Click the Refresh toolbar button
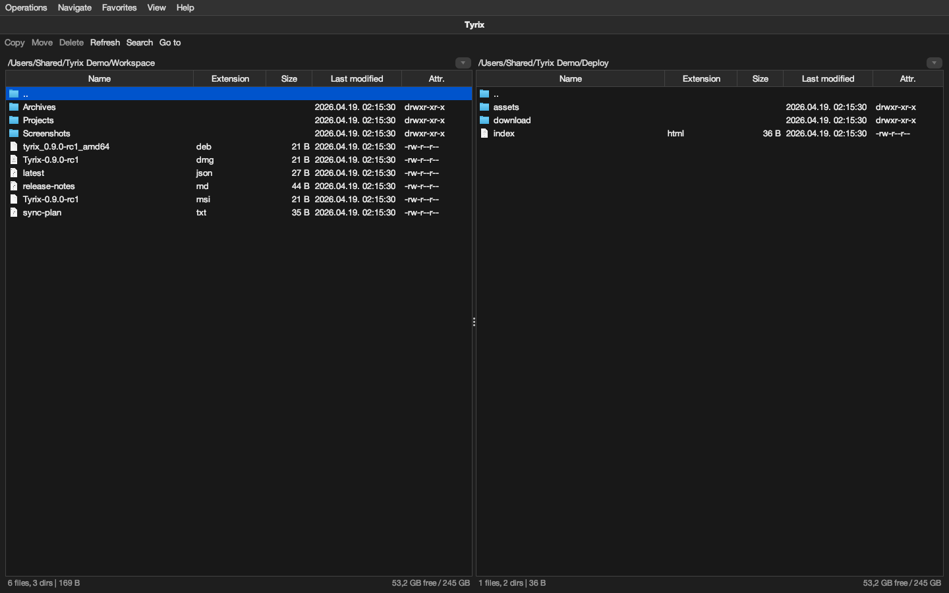The height and width of the screenshot is (593, 949). [105, 42]
